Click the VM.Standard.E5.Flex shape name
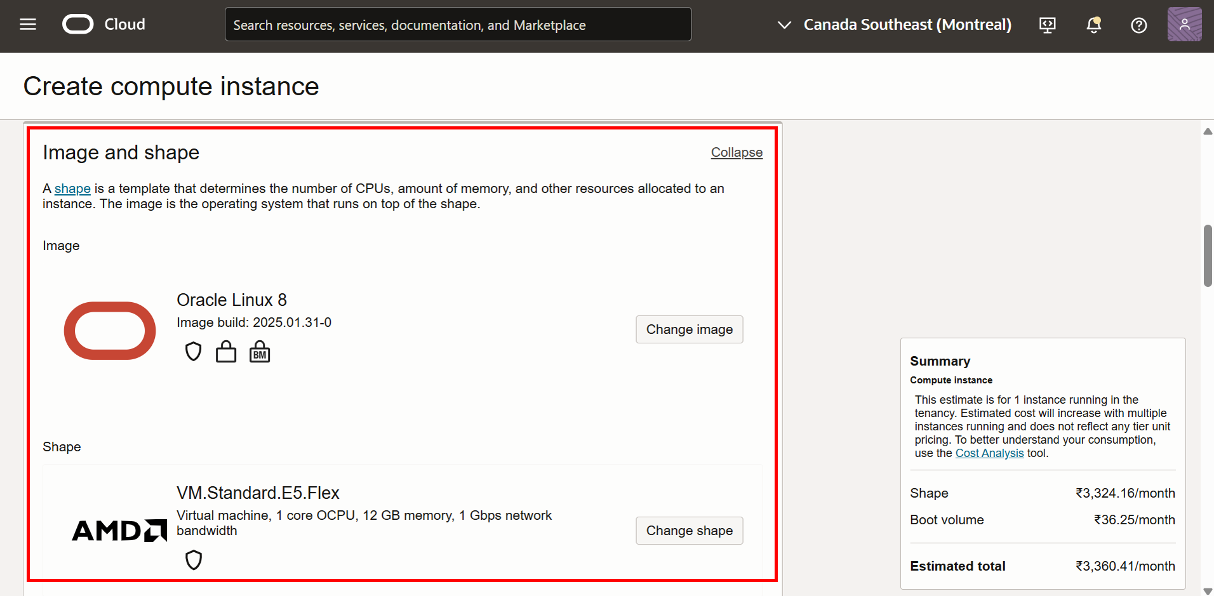The height and width of the screenshot is (596, 1214). tap(258, 493)
